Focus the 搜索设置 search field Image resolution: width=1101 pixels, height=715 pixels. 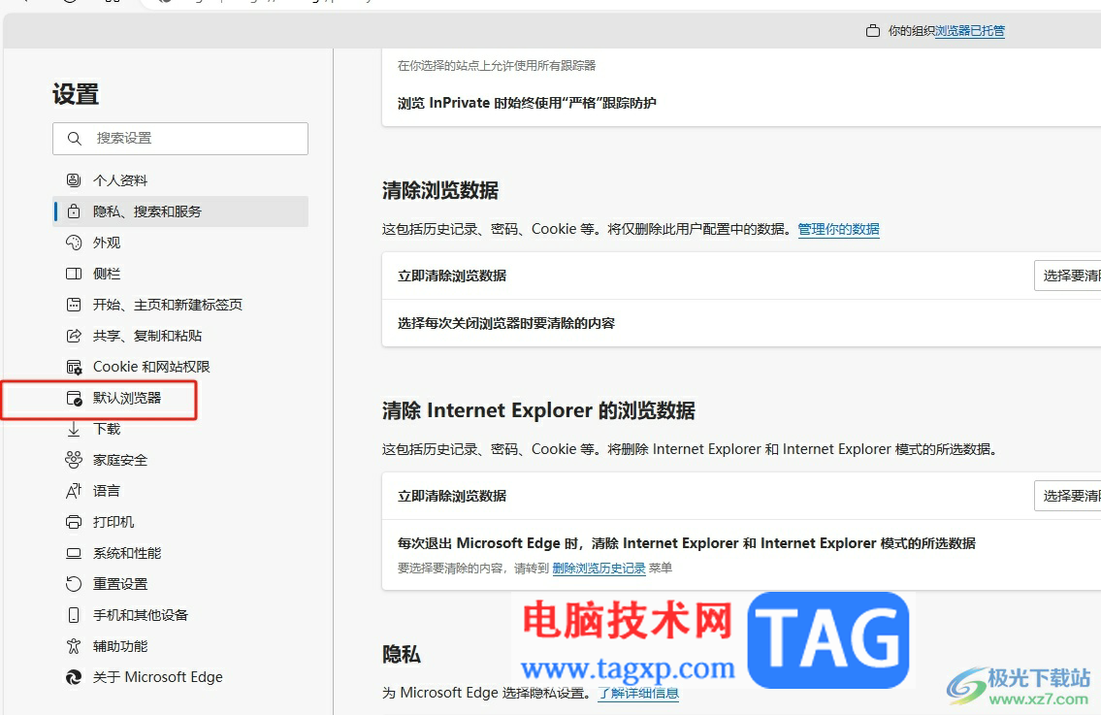(180, 139)
